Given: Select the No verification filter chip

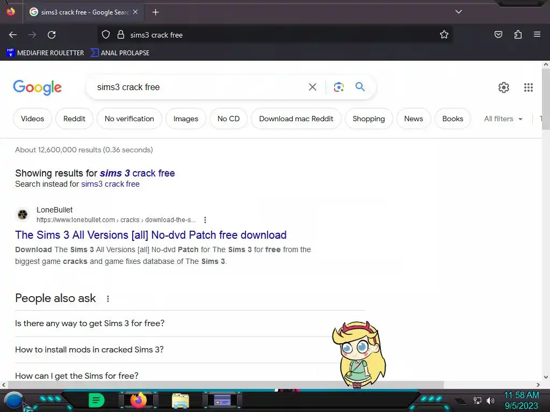Looking at the screenshot, I should click(129, 119).
